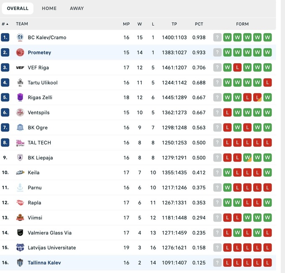The height and width of the screenshot is (273, 285).
Task: Switch to the HOME standings tab
Action: pos(49,8)
